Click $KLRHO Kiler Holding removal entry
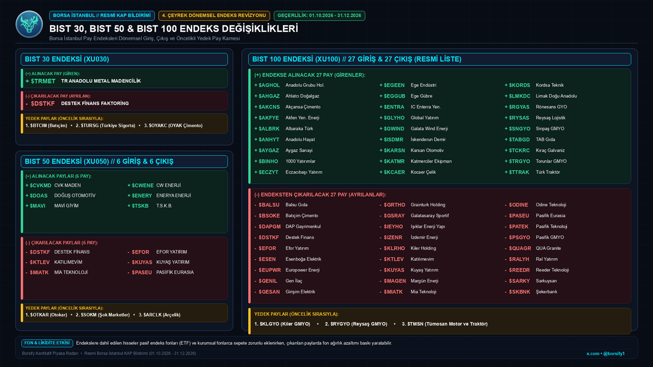 [409, 248]
